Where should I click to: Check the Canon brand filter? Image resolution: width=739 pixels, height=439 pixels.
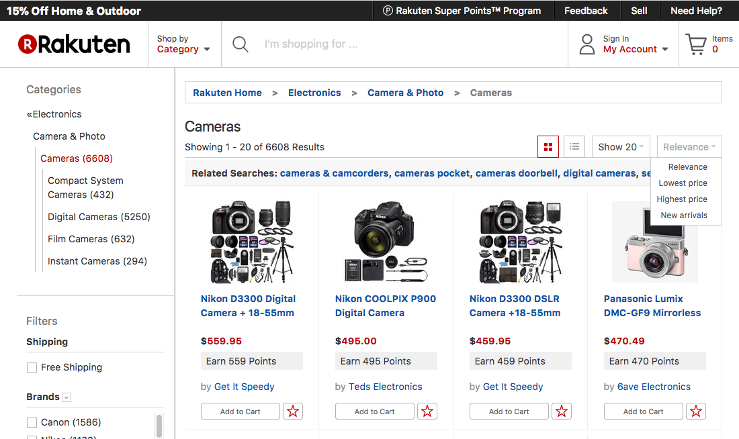(x=32, y=422)
